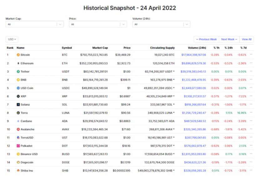The height and width of the screenshot is (178, 262).
Task: Click the Ethereum logo icon
Action: click(18, 63)
